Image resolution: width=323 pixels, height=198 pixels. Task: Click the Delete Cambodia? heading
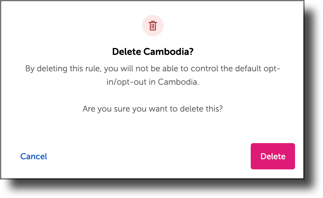(x=153, y=51)
